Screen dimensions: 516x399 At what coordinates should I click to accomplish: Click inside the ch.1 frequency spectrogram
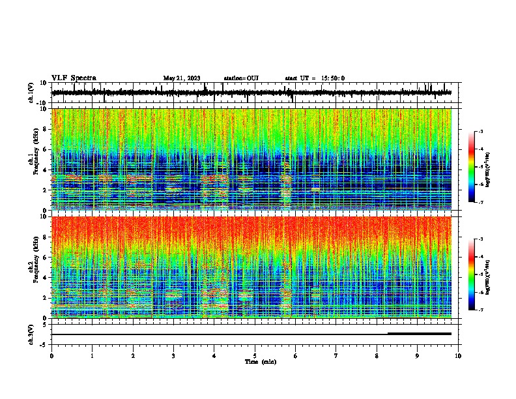[x=251, y=159]
